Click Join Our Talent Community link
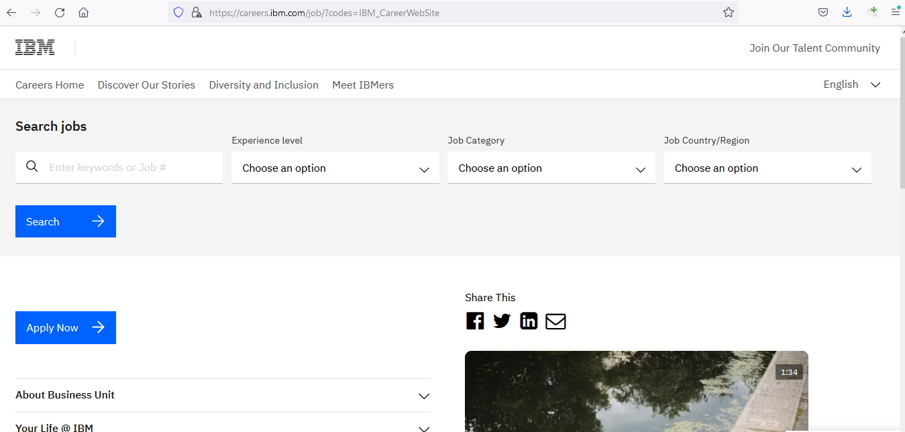The height and width of the screenshot is (432, 905). pyautogui.click(x=814, y=48)
